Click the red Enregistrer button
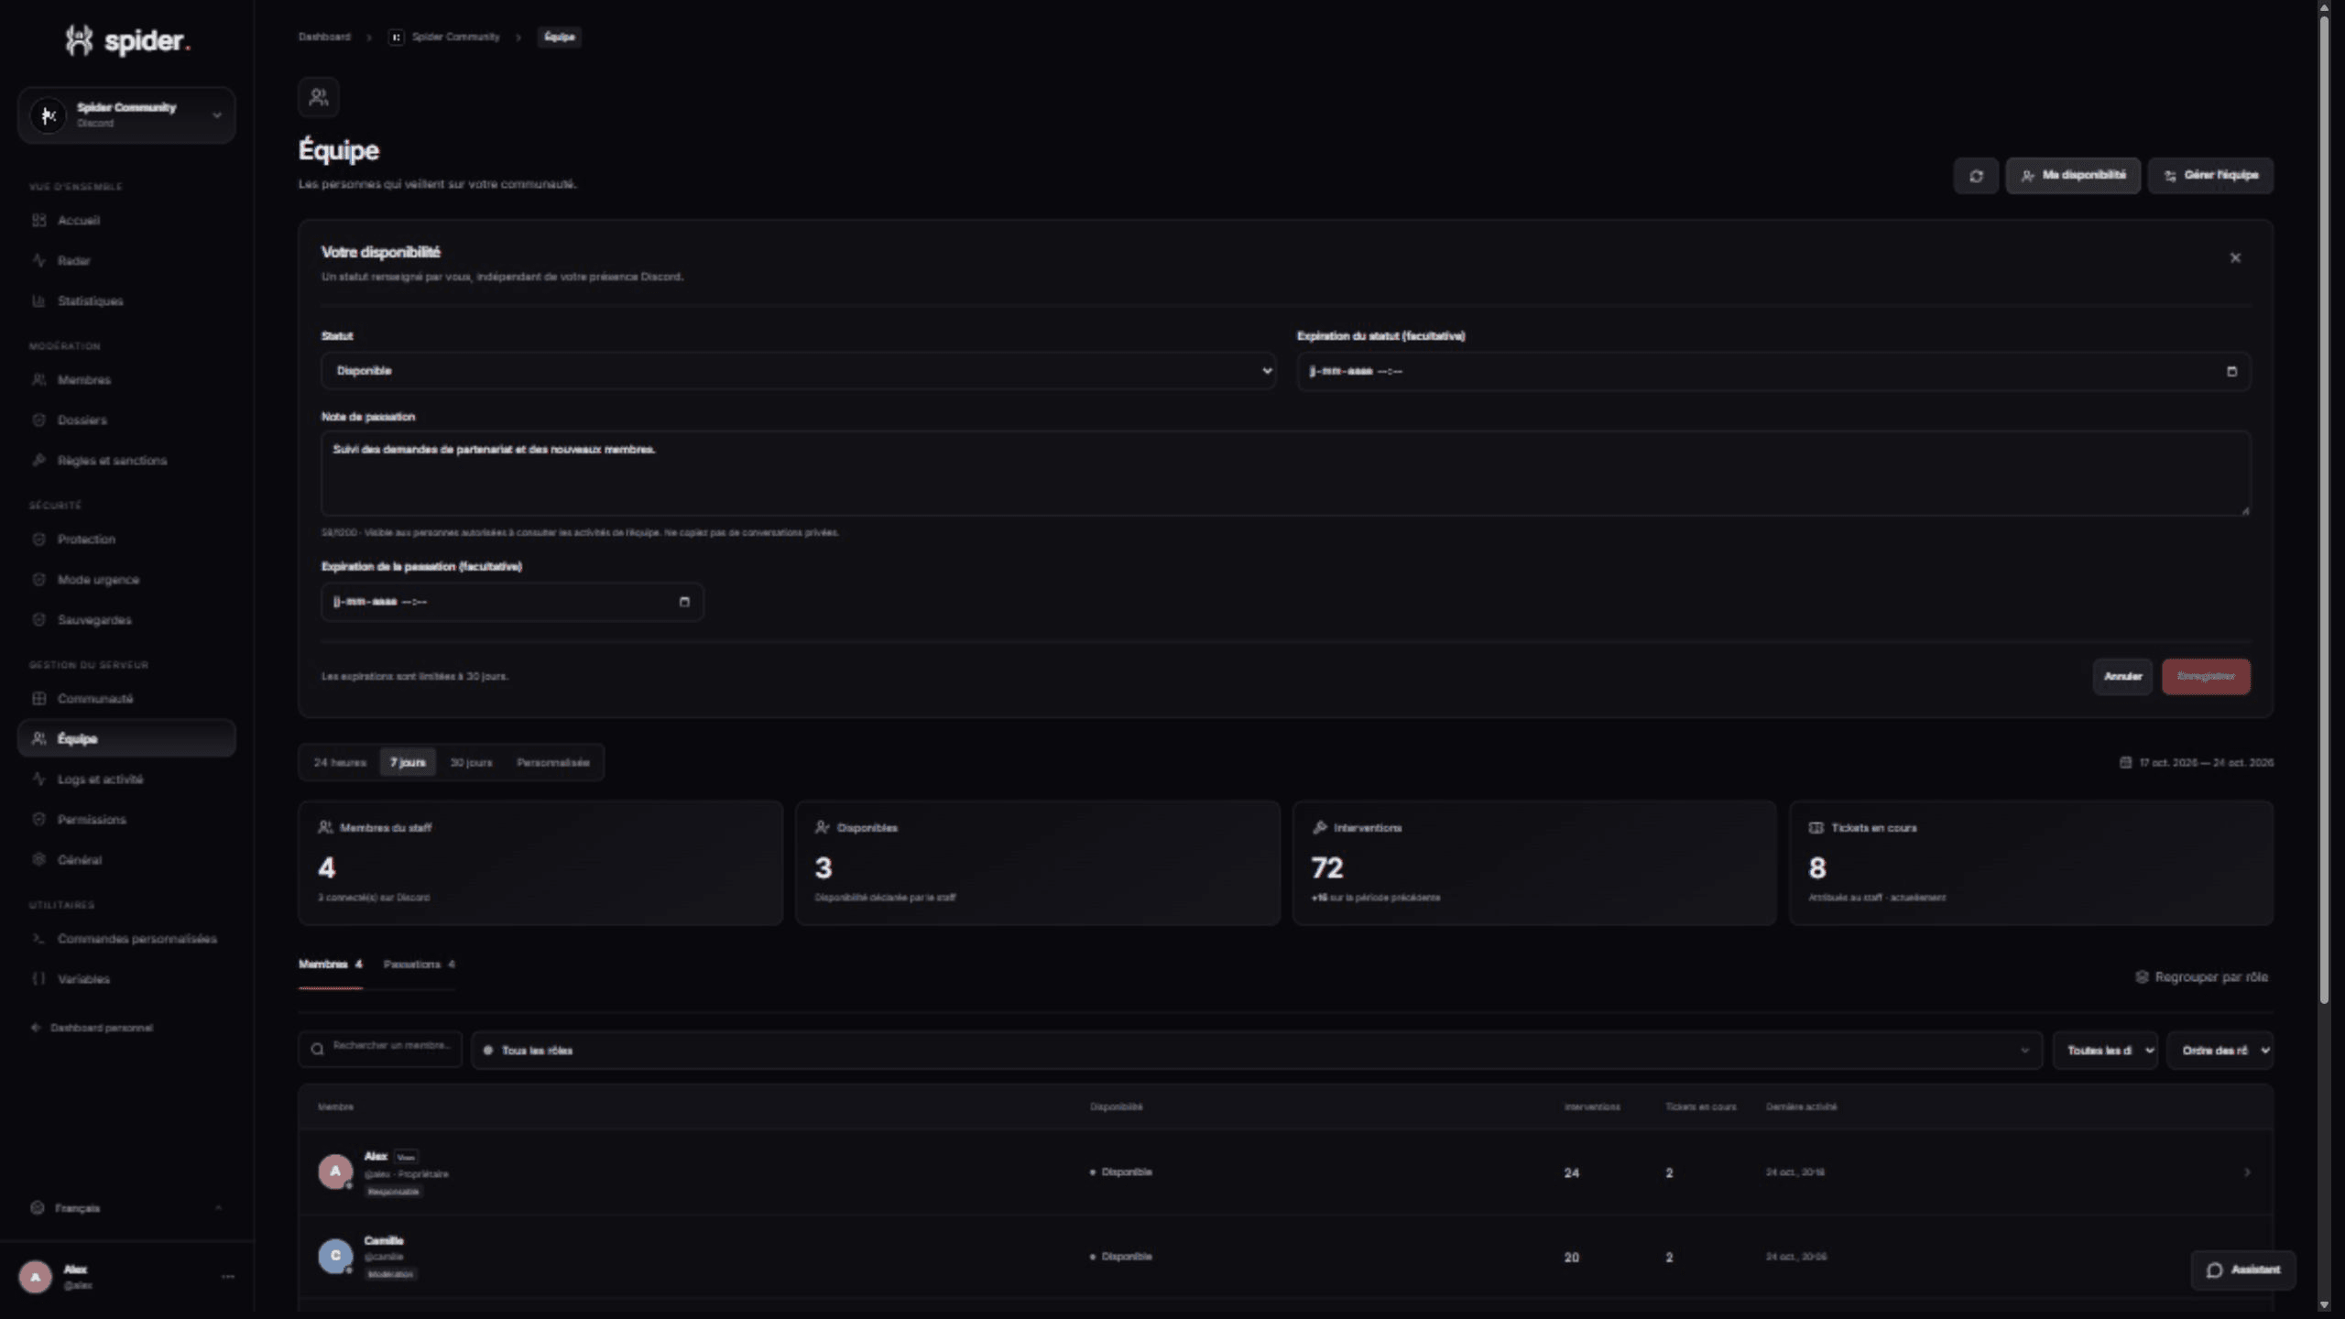The image size is (2345, 1319). click(x=2206, y=677)
